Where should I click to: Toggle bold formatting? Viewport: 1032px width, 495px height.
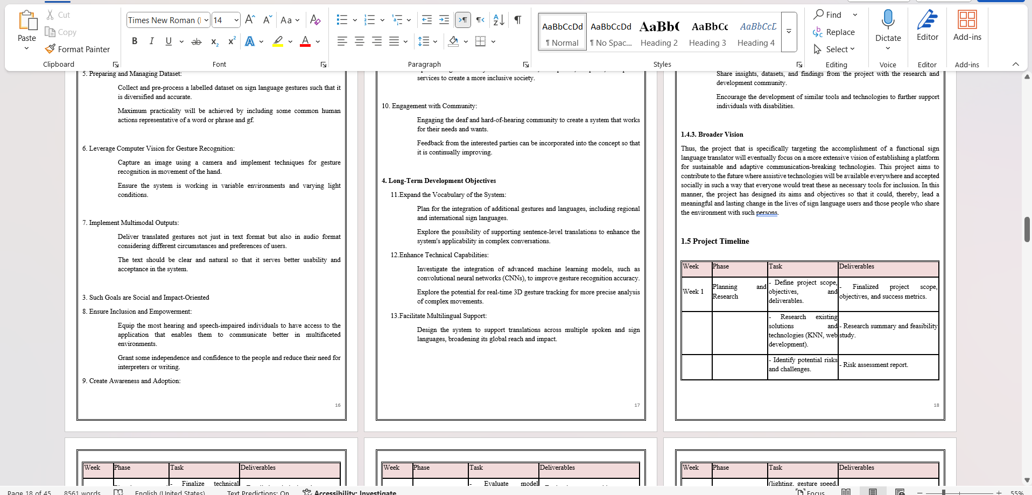tap(135, 41)
